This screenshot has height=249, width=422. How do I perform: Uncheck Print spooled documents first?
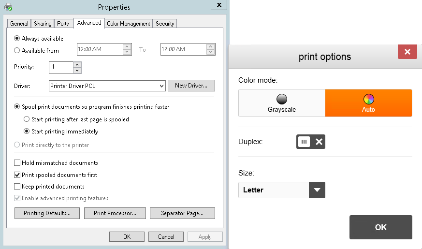(17, 175)
